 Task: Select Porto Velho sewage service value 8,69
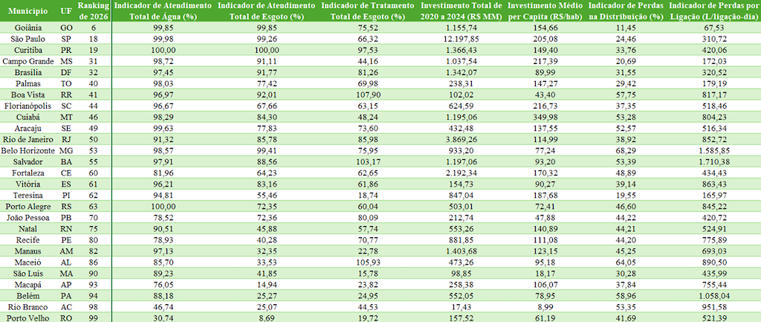point(268,318)
